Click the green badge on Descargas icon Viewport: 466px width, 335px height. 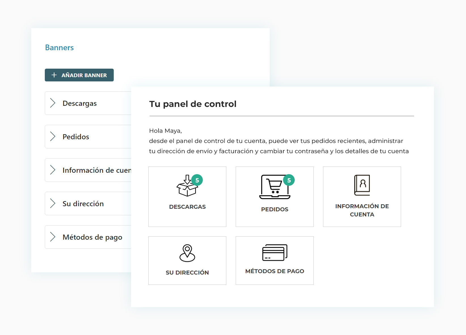click(197, 180)
